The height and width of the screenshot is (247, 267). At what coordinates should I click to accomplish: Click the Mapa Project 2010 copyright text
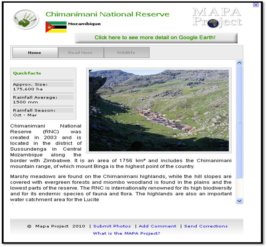[56, 226]
